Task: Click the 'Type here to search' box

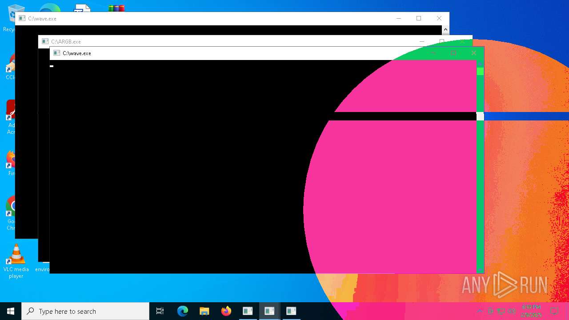Action: point(85,311)
